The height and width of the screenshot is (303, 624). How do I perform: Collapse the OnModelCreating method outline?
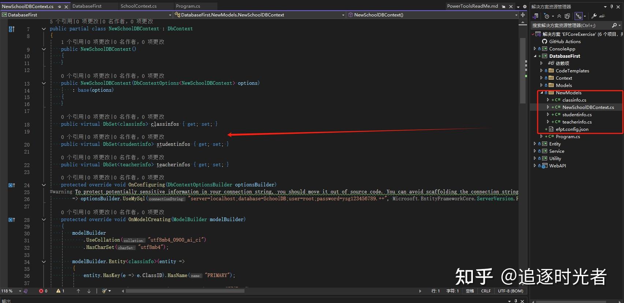click(x=44, y=220)
